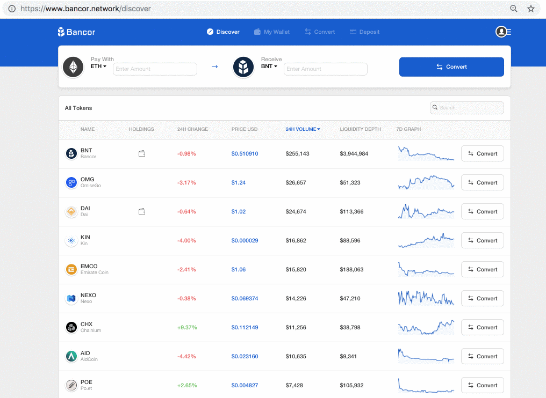
Task: Click Convert in the KIN row
Action: click(482, 240)
